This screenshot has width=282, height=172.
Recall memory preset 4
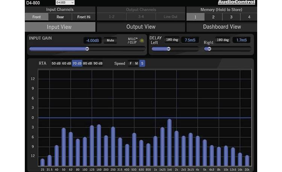point(249,17)
